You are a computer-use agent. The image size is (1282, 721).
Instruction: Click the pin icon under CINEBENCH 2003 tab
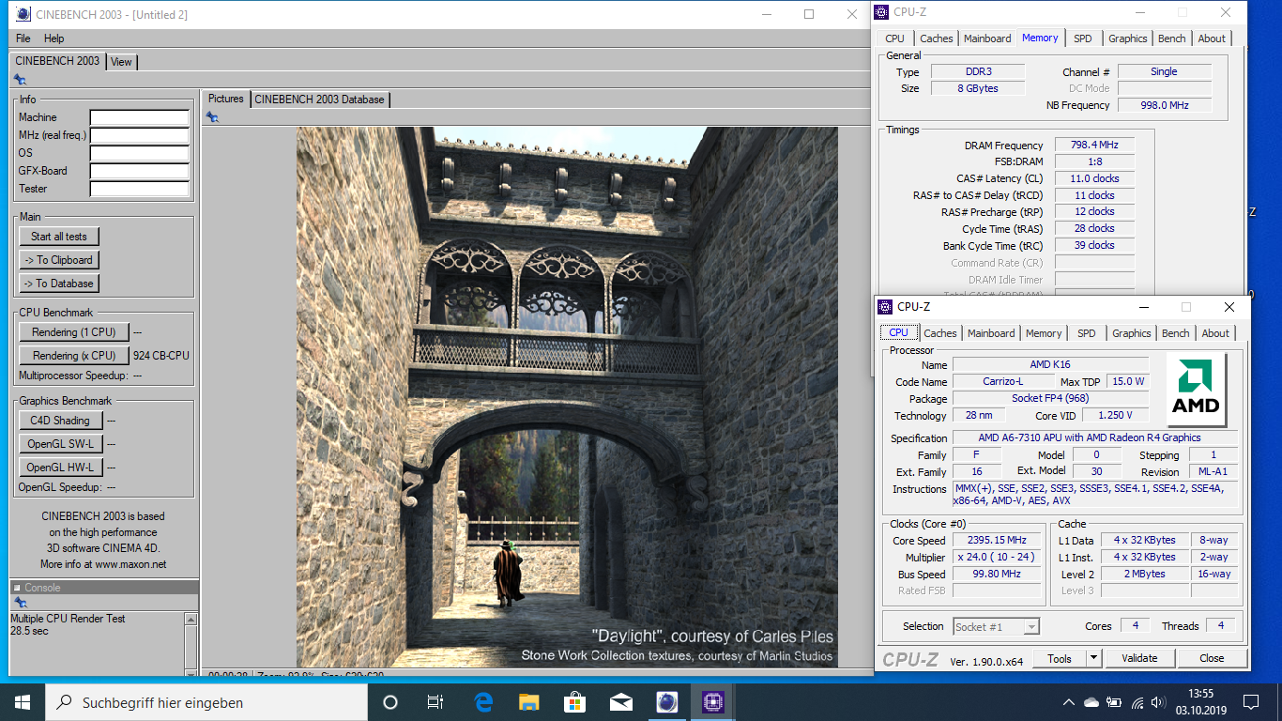tap(20, 80)
